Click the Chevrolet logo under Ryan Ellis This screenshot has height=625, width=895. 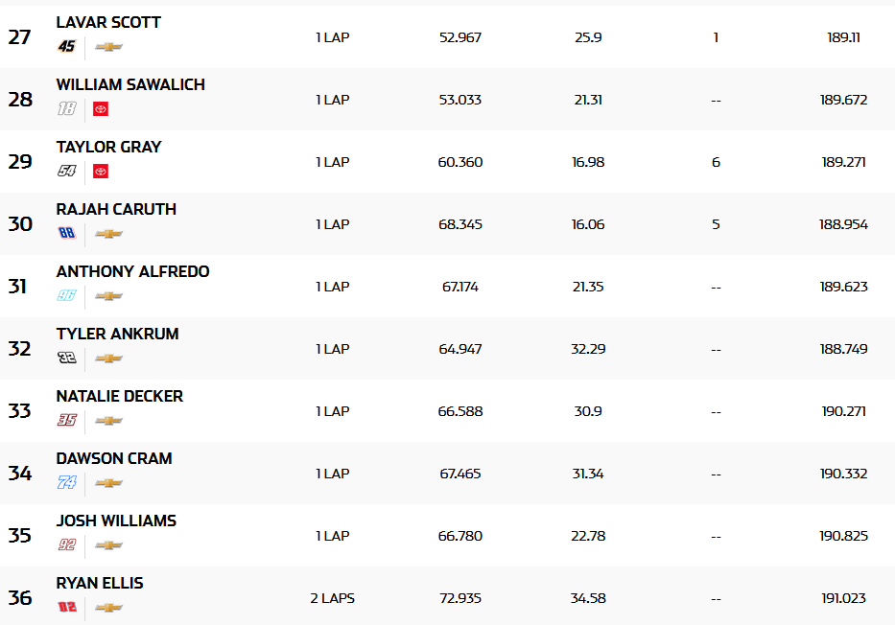point(108,608)
